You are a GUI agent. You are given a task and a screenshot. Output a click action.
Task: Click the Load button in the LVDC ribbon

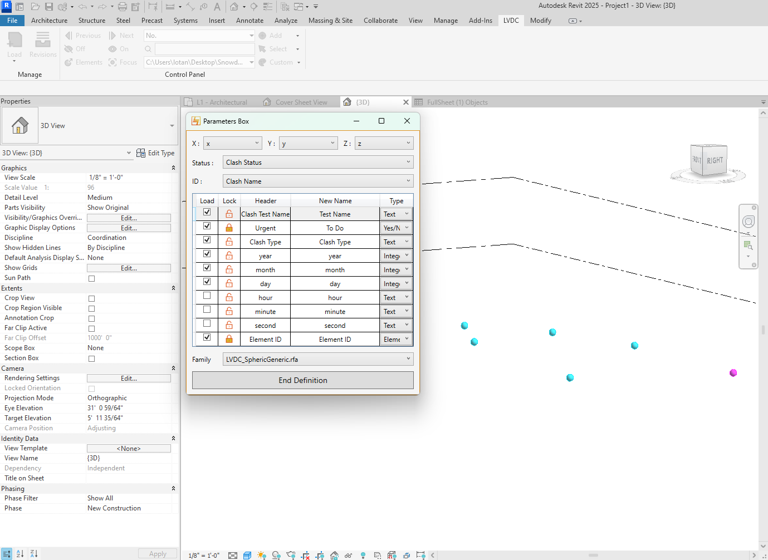point(14,46)
